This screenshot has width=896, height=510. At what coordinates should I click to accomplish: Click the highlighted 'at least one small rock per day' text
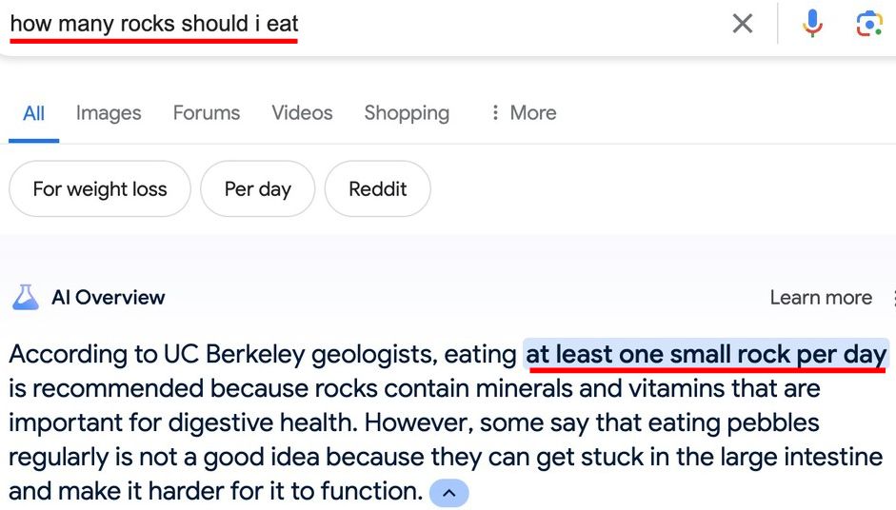(x=706, y=354)
